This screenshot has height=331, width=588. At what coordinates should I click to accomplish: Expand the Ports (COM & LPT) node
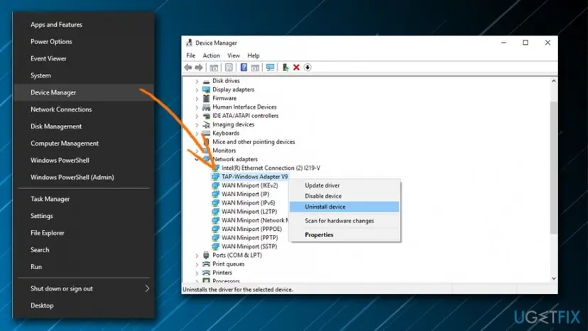pos(197,255)
